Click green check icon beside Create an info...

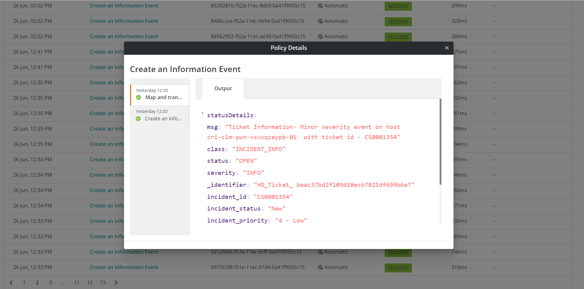(x=138, y=119)
